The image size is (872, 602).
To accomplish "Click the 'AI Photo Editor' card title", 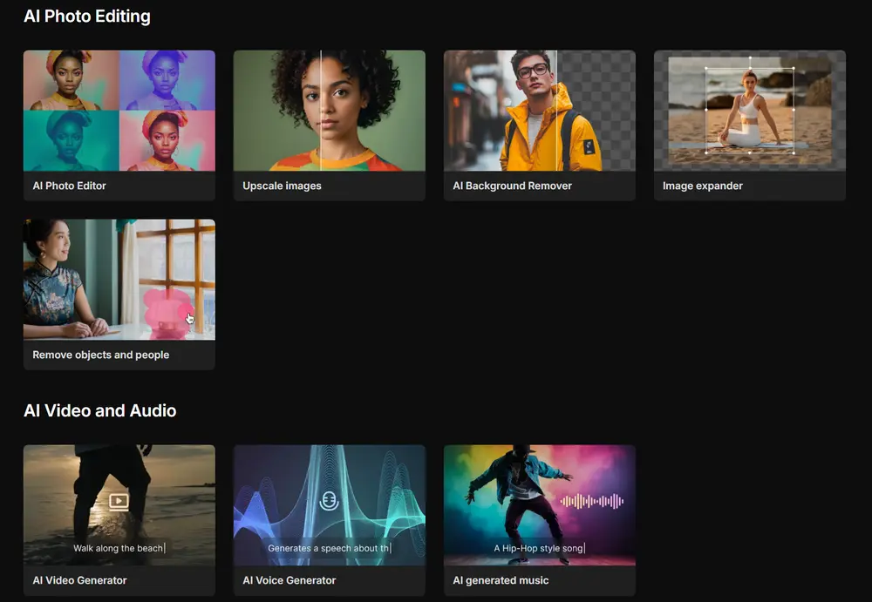I will click(70, 186).
